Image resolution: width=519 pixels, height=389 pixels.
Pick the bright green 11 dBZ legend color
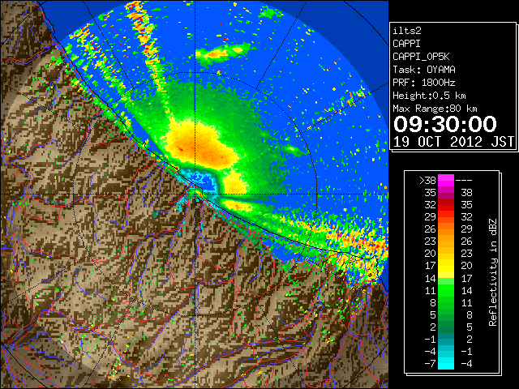pos(446,290)
